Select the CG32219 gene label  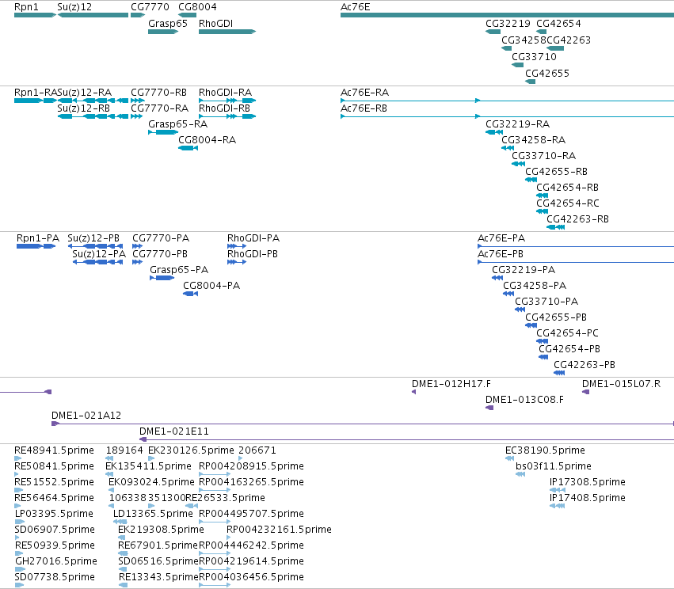508,23
